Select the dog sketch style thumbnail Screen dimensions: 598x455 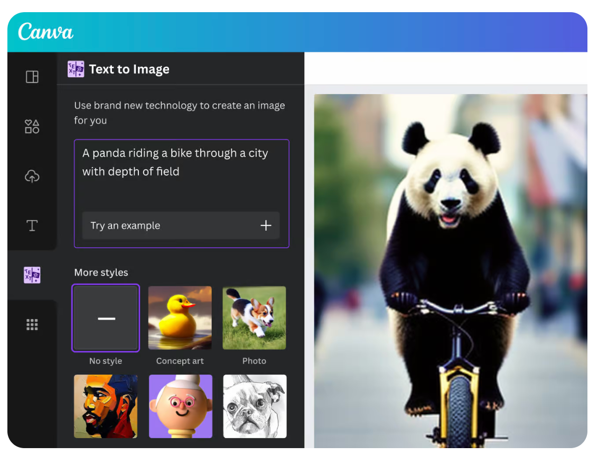[254, 406]
